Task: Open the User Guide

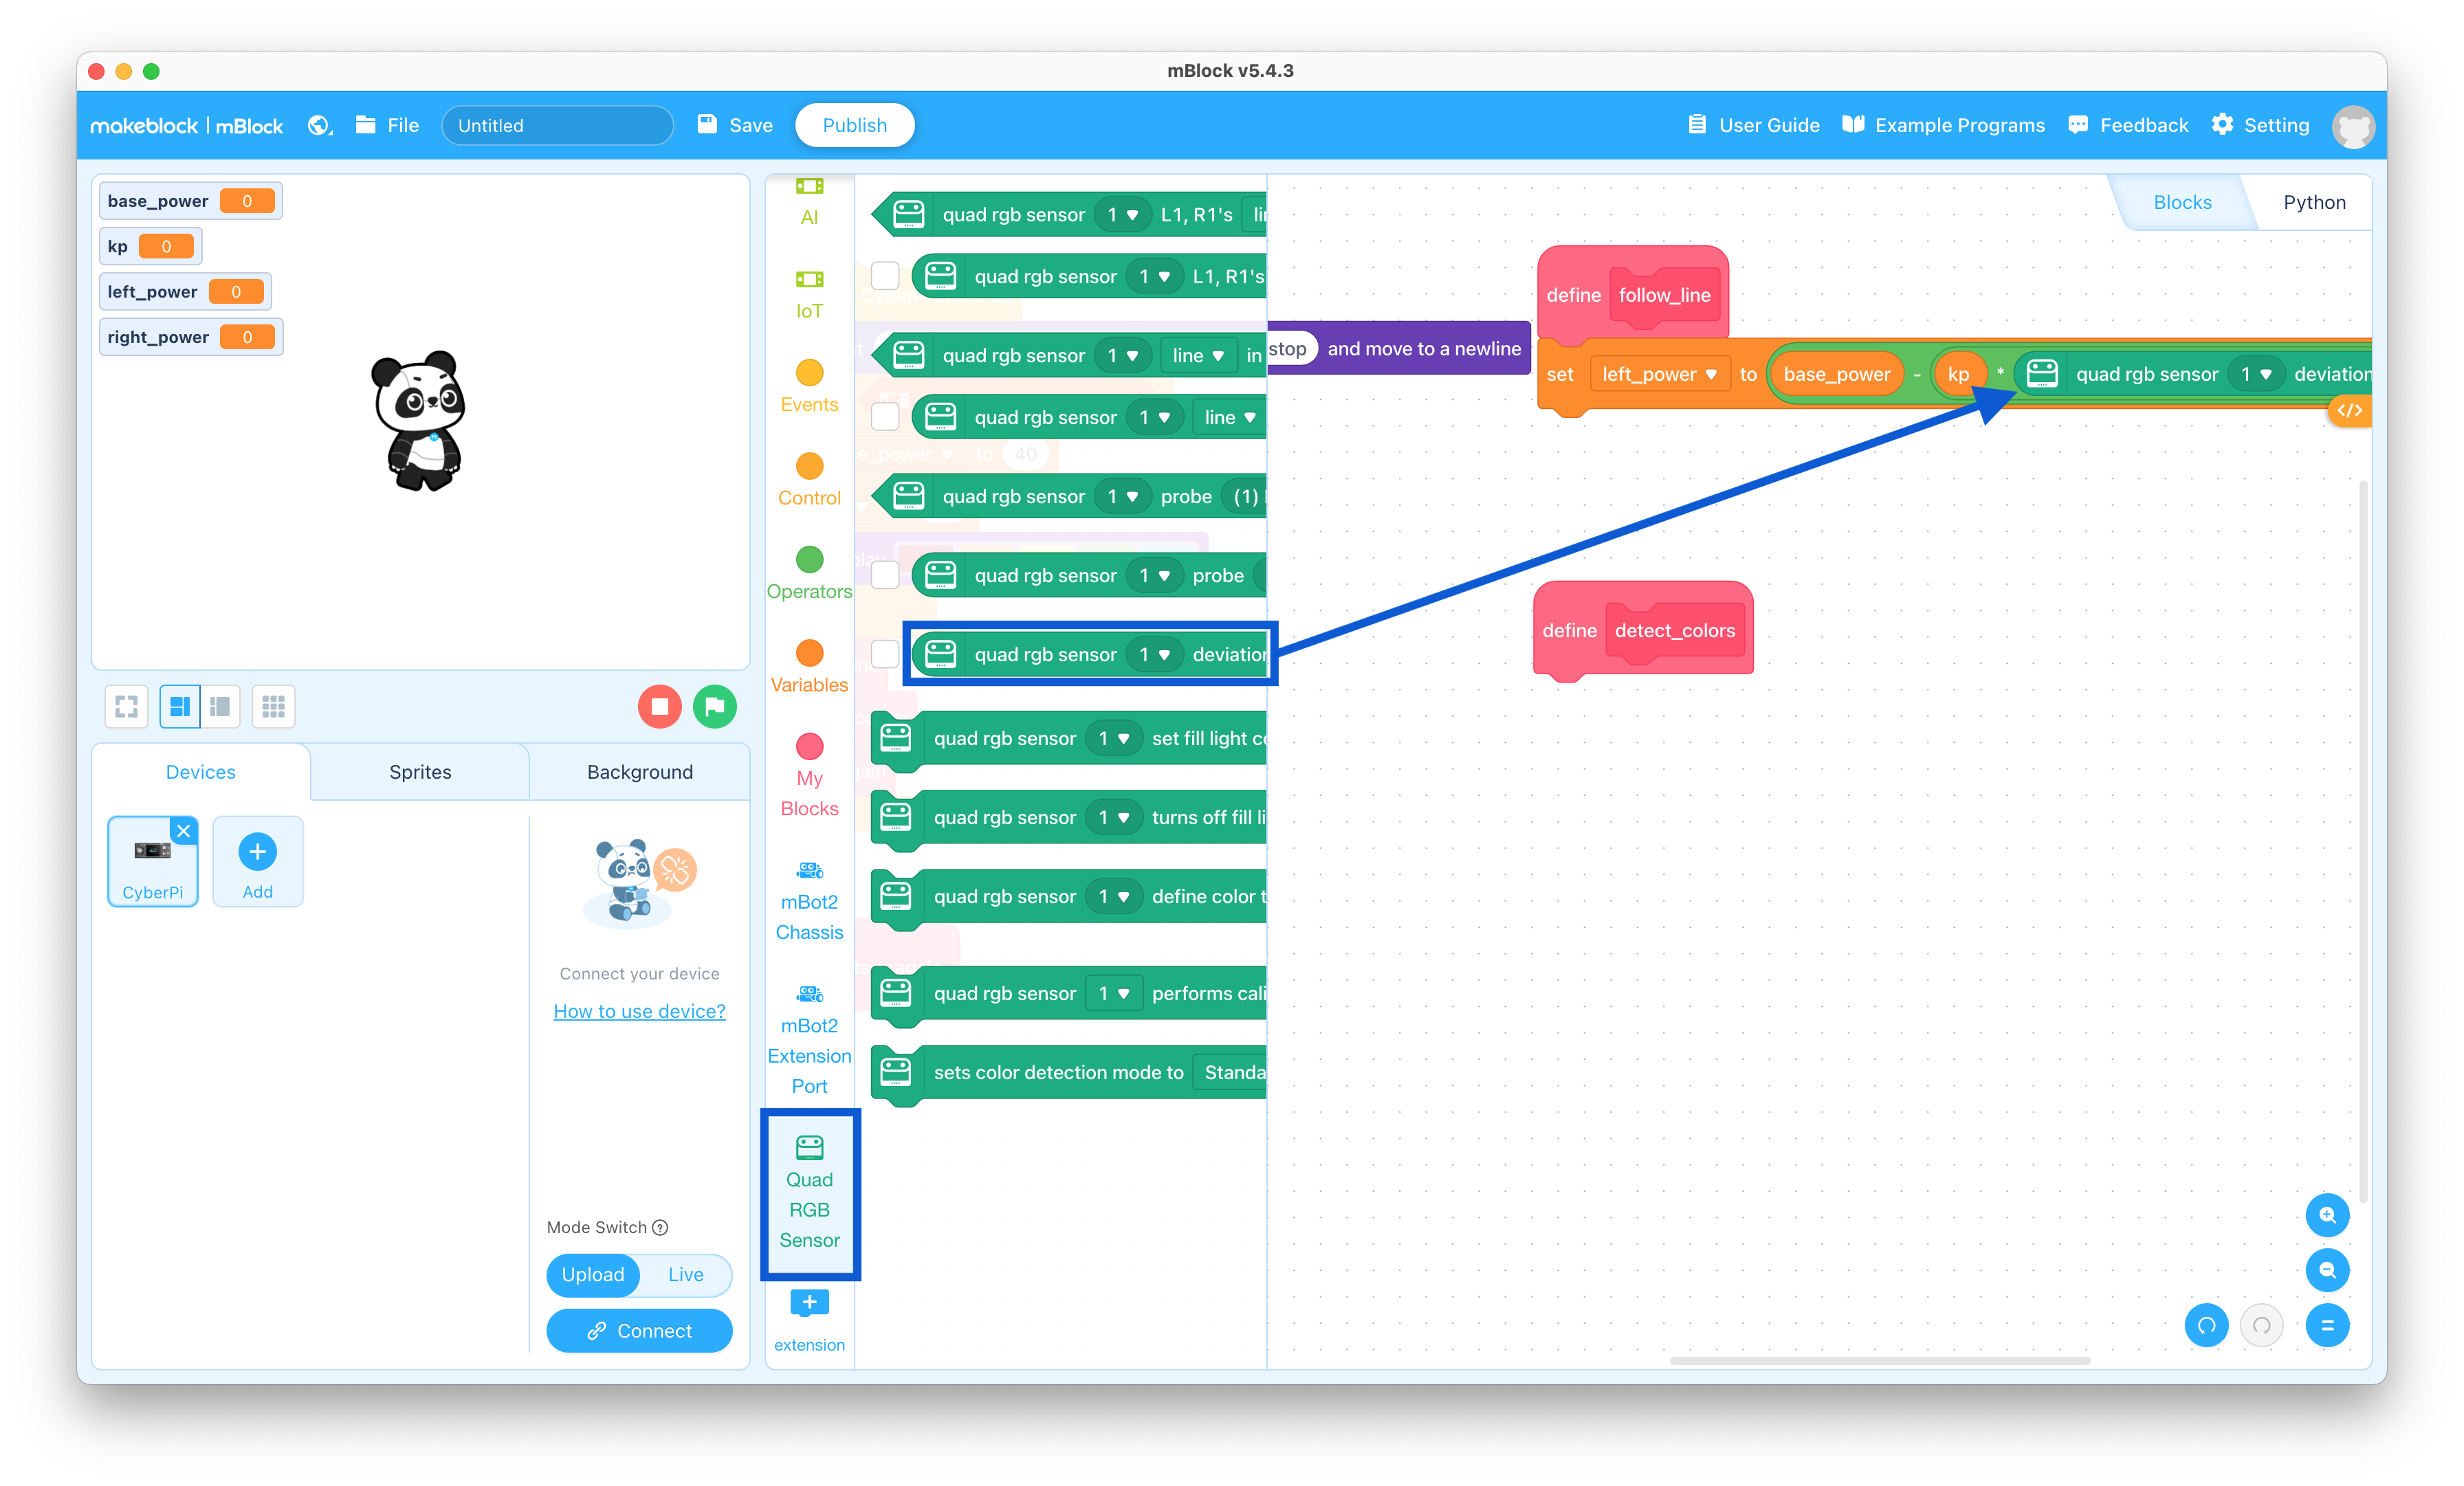Action: click(1753, 125)
